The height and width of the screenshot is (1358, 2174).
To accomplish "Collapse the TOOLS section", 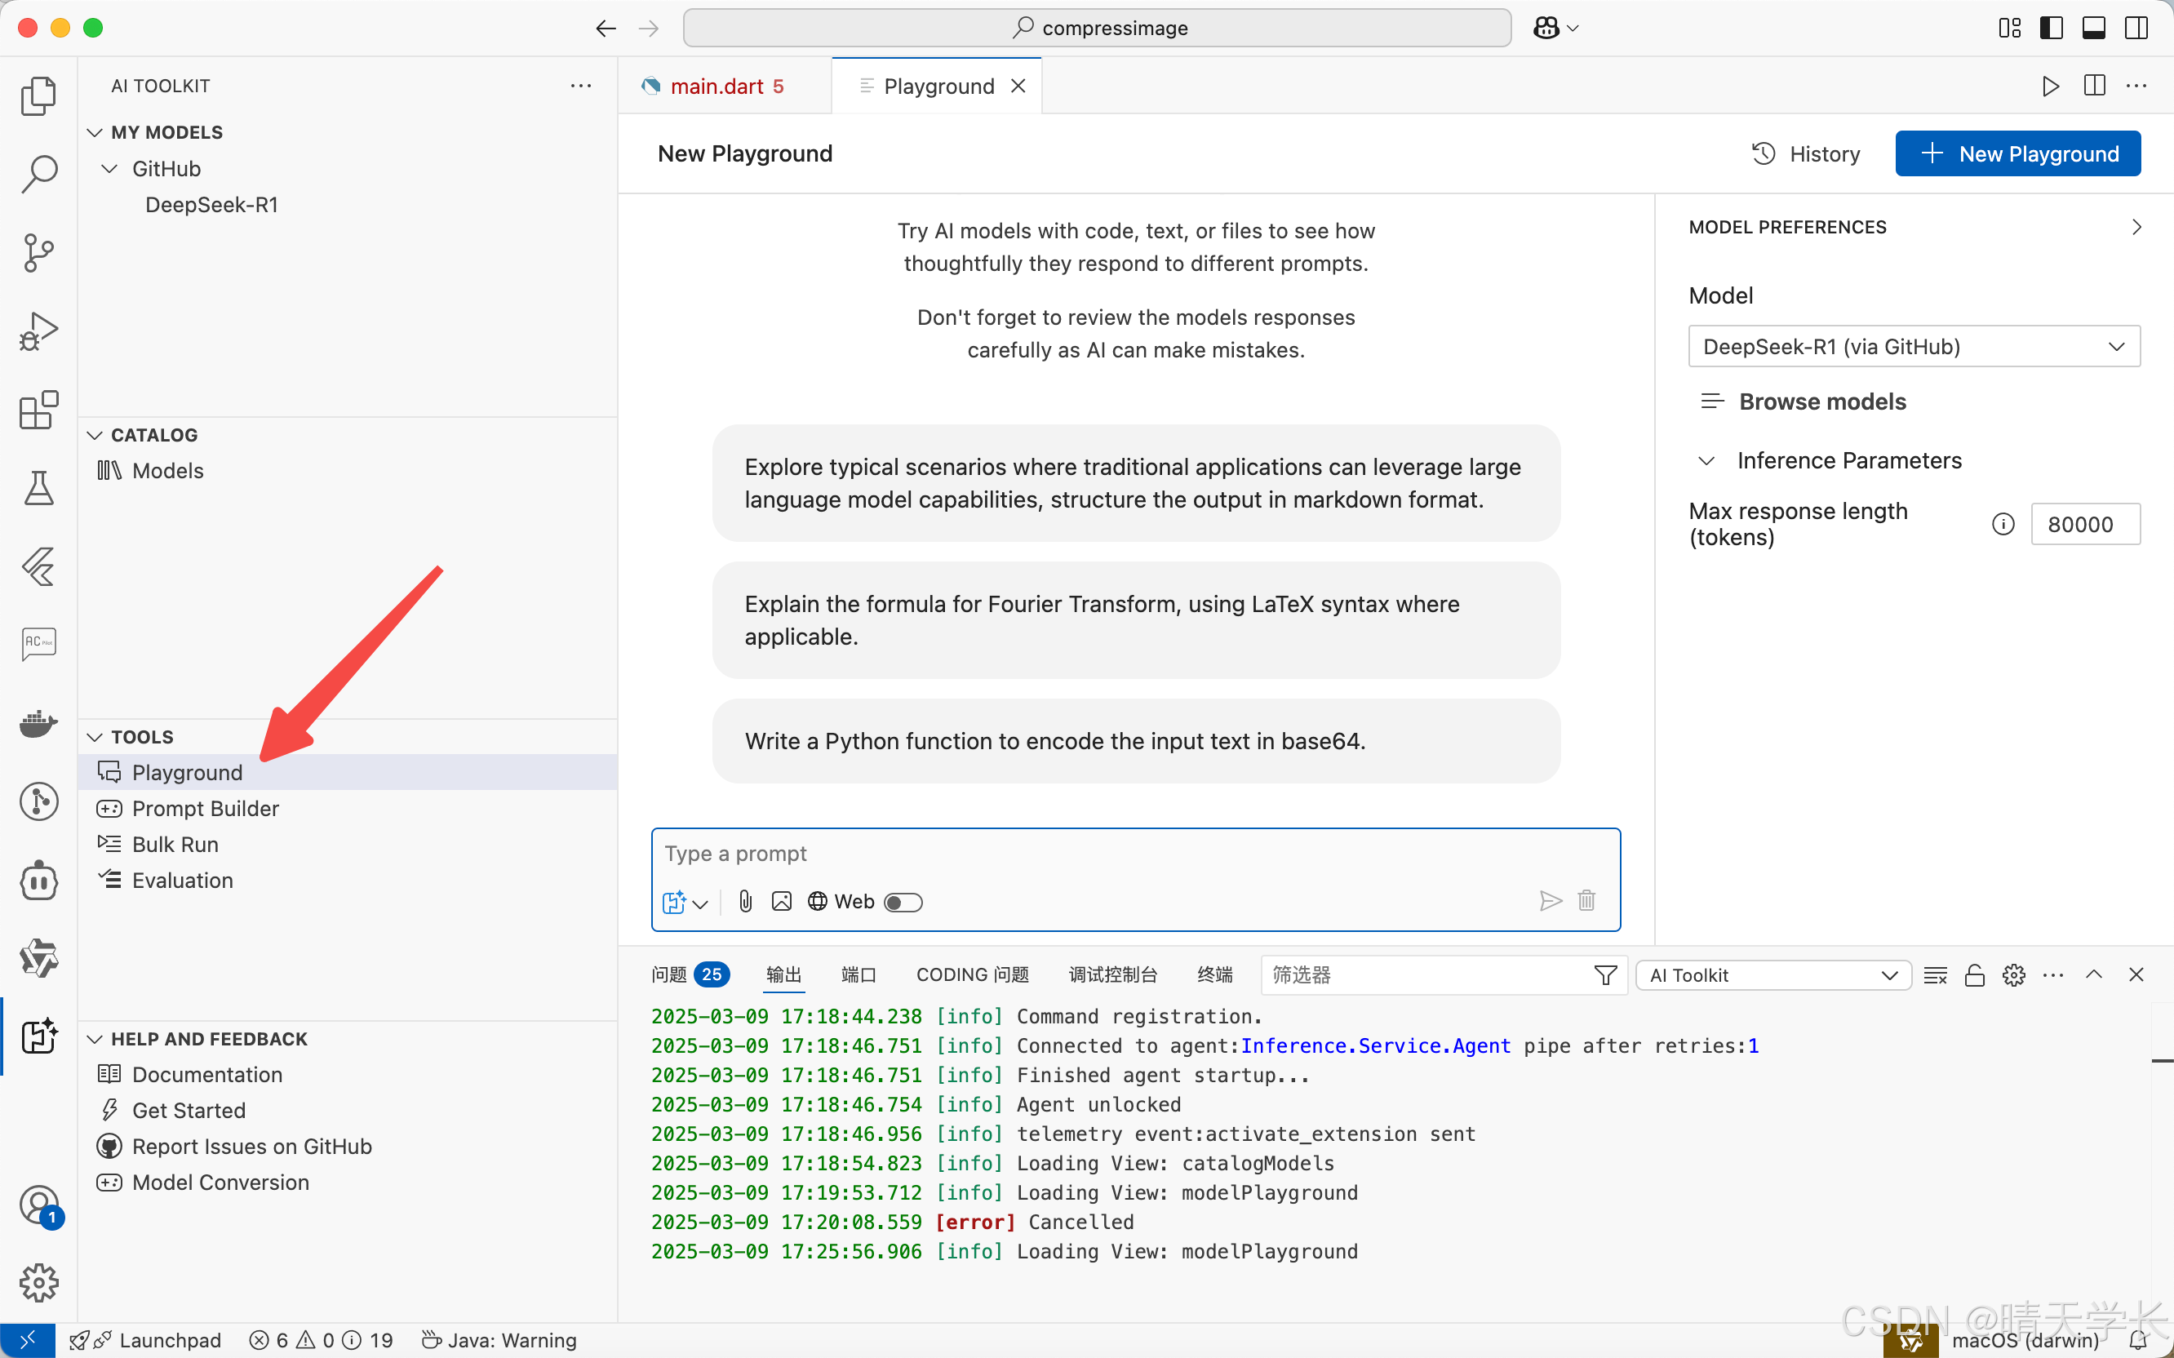I will click(95, 736).
